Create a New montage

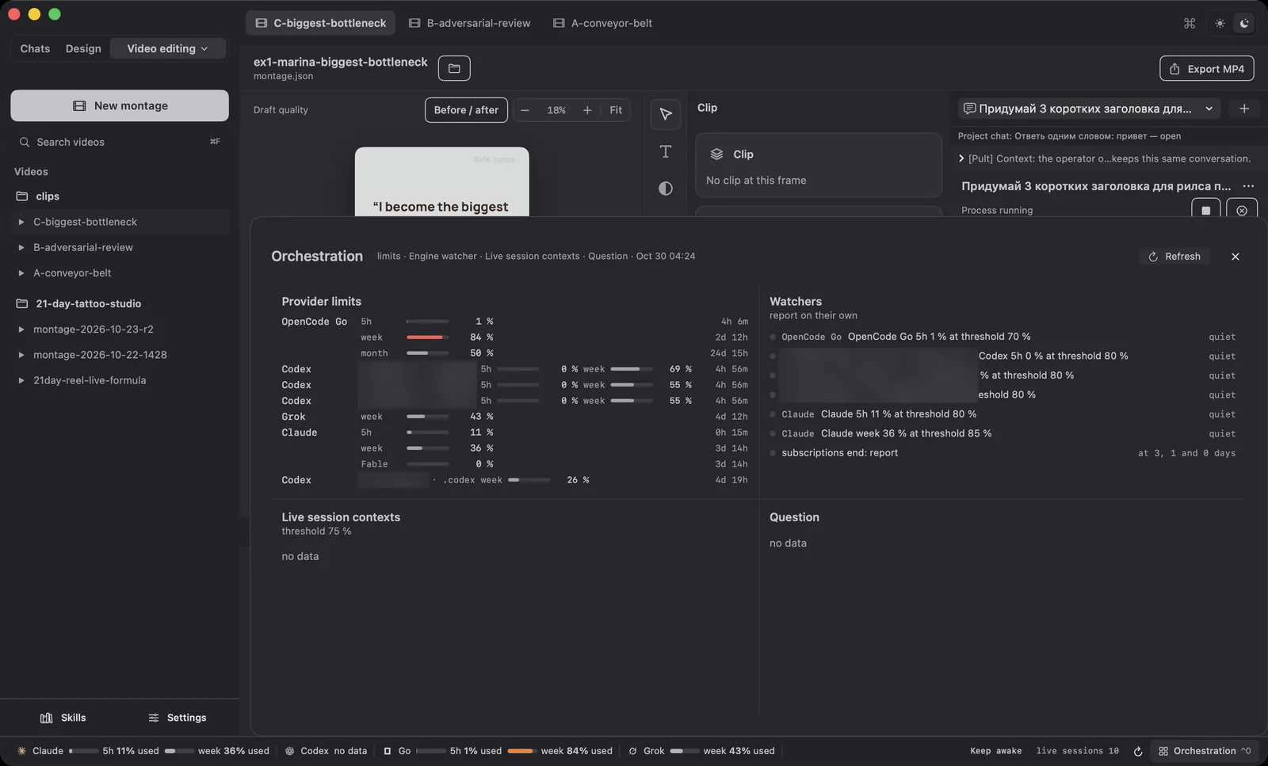[120, 105]
